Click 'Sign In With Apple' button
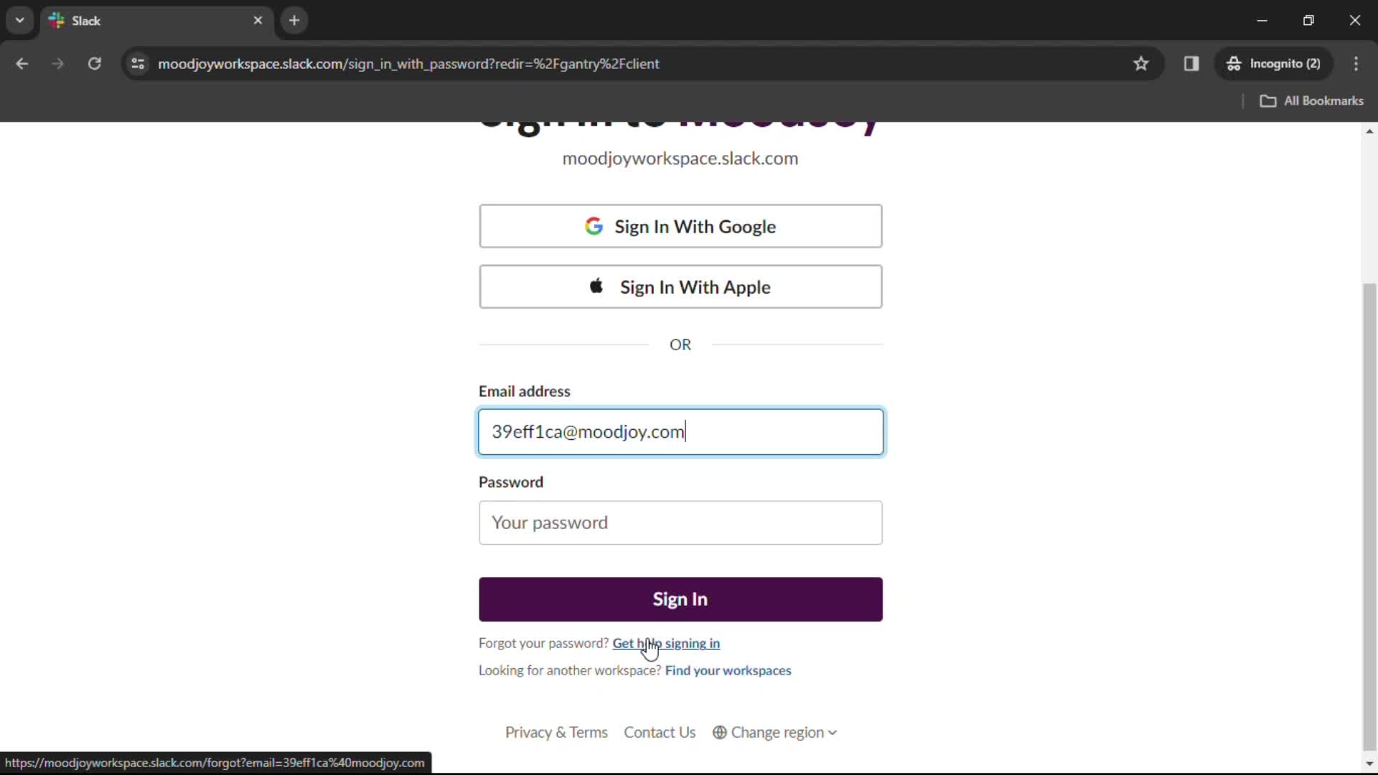 pyautogui.click(x=681, y=287)
